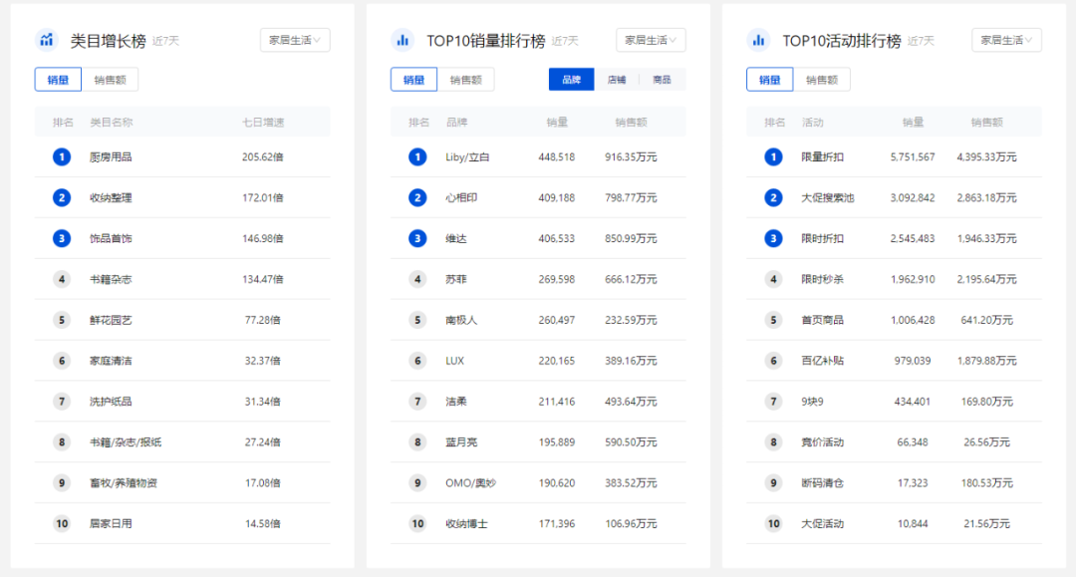Click 畜牧/养殖物资 category name
Image resolution: width=1076 pixels, height=577 pixels.
click(x=124, y=483)
